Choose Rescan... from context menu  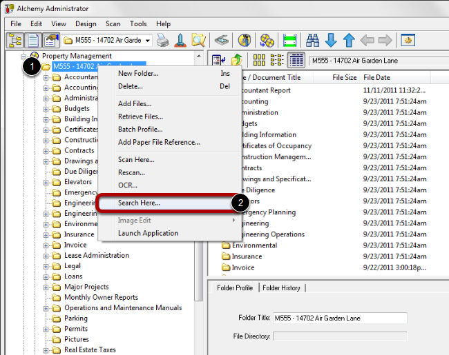pos(170,172)
